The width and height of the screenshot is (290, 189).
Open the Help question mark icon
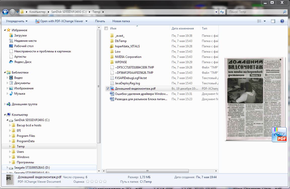[x=282, y=21]
